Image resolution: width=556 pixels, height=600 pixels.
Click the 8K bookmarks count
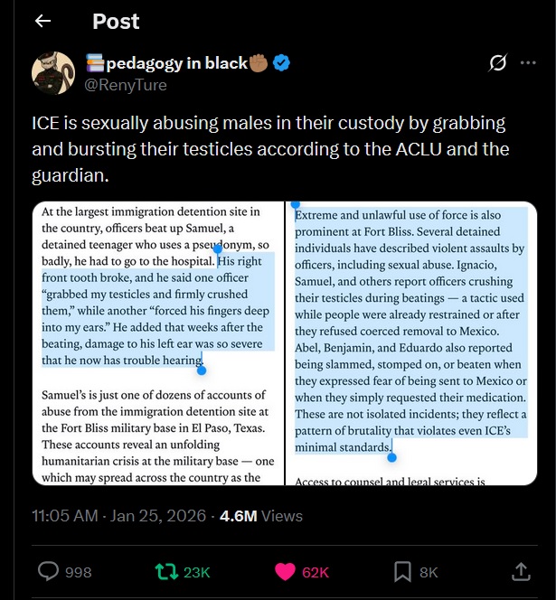429,572
